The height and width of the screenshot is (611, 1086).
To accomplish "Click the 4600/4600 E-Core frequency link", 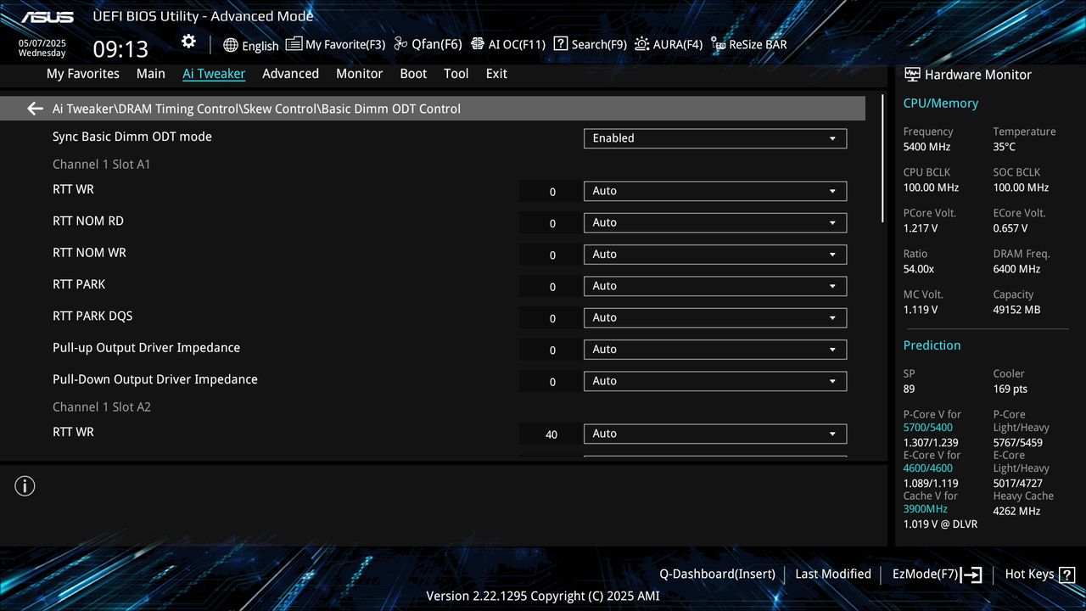I will 928,468.
